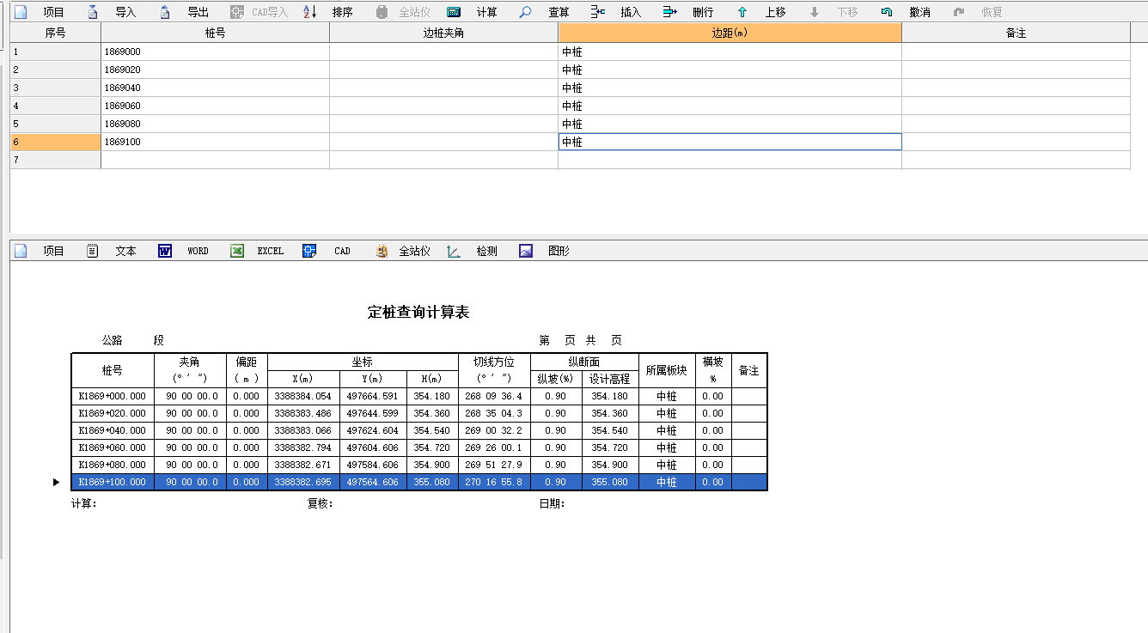Click the 桩号 cell 1869040

click(x=215, y=88)
